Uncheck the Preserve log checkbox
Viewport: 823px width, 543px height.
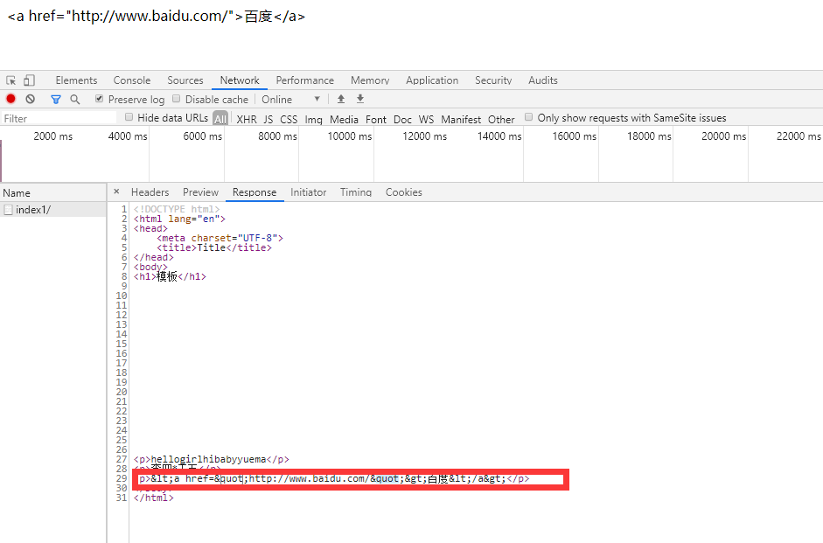pyautogui.click(x=99, y=99)
